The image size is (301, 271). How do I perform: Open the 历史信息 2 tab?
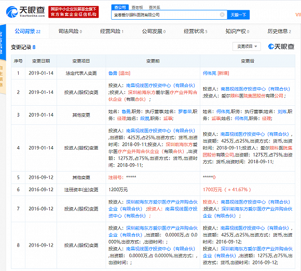[x=279, y=31]
